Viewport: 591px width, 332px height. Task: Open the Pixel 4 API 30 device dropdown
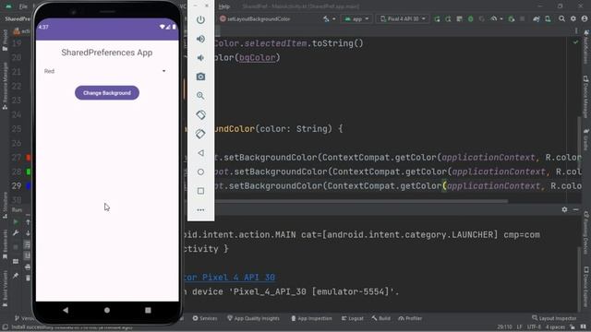[x=403, y=18]
